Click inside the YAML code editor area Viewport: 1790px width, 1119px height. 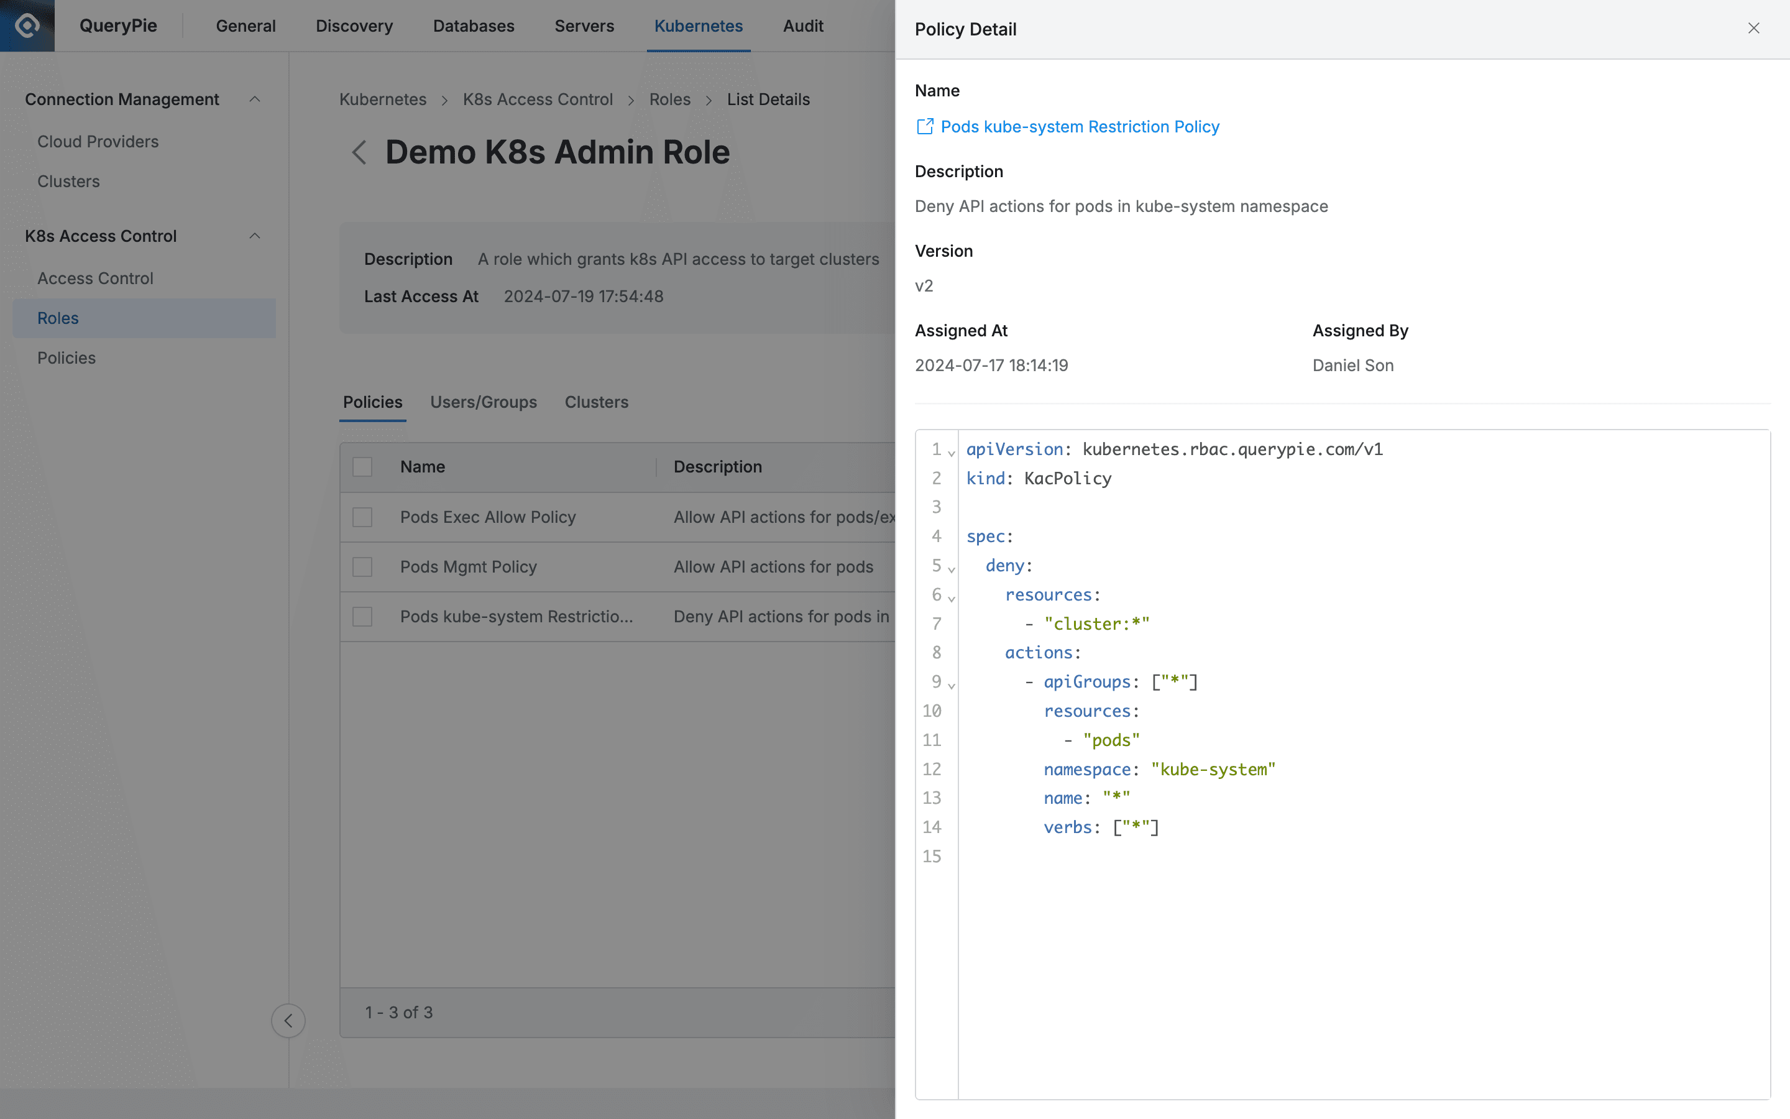(1361, 962)
